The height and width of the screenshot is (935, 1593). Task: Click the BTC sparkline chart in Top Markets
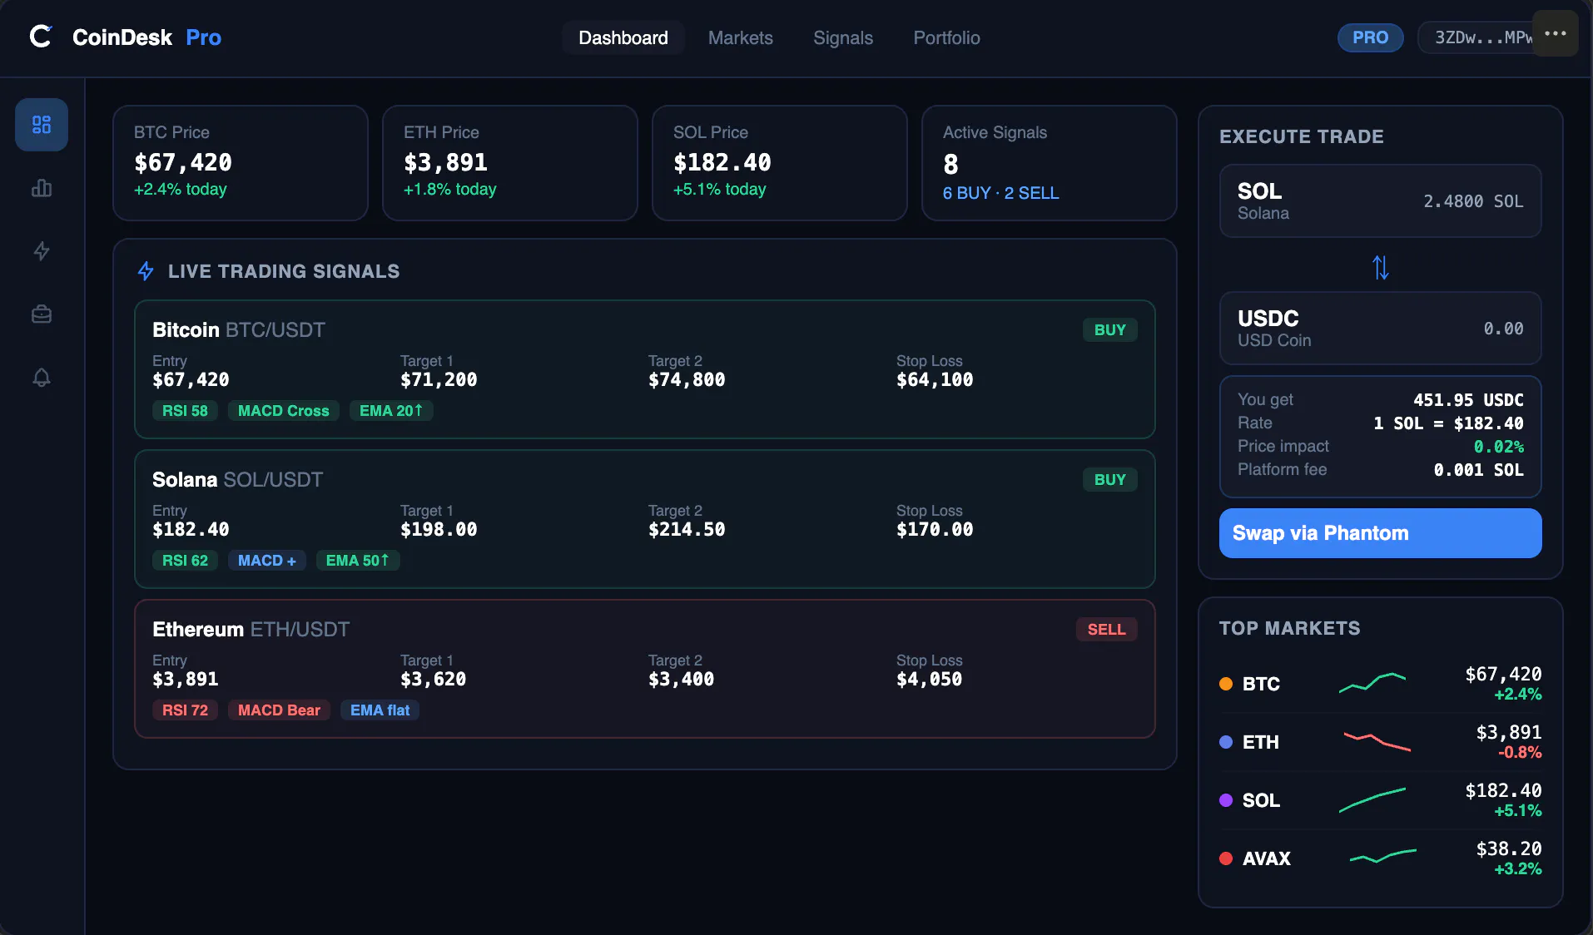pos(1372,683)
